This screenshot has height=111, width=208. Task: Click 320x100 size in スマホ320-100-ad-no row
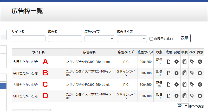pyautogui.click(x=146, y=73)
